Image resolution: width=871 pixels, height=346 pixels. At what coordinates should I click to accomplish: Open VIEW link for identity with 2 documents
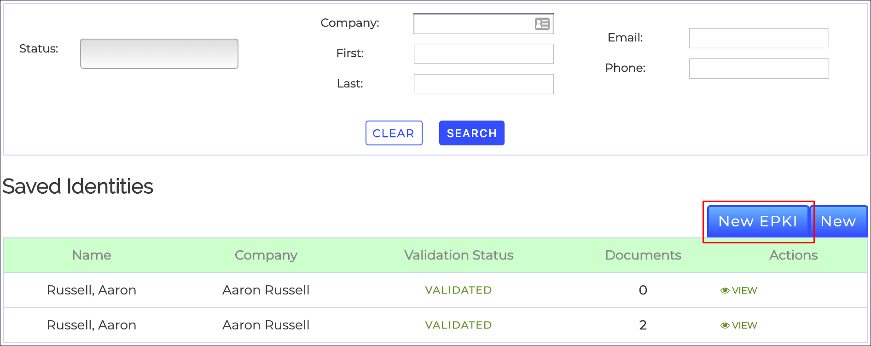click(739, 325)
